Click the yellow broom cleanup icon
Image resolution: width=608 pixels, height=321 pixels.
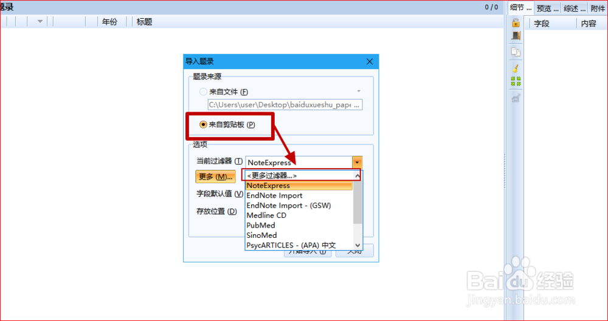click(x=516, y=69)
